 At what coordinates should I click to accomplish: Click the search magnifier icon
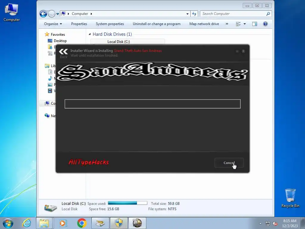pyautogui.click(x=268, y=14)
